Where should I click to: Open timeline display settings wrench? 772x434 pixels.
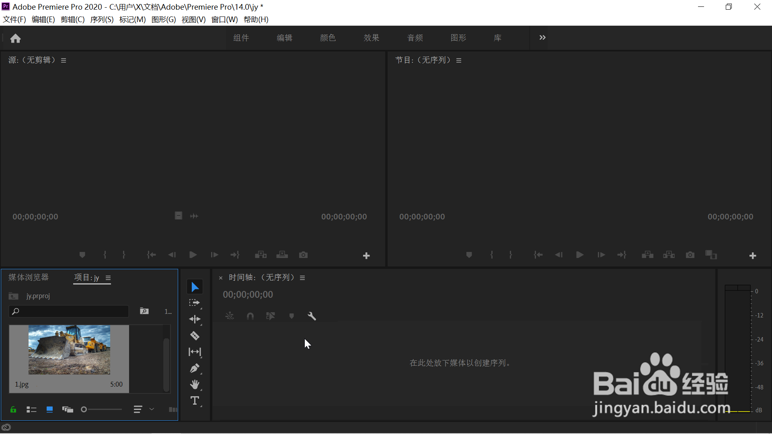click(312, 316)
